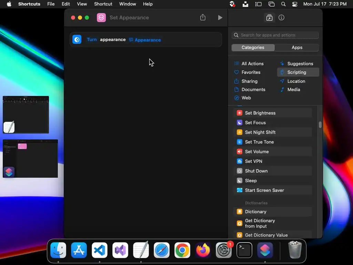
Task: Switch to the Categories tab
Action: click(x=253, y=48)
